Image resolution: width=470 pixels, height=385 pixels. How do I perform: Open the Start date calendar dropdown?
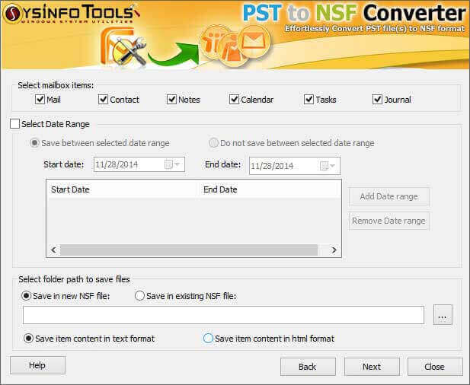(x=173, y=164)
